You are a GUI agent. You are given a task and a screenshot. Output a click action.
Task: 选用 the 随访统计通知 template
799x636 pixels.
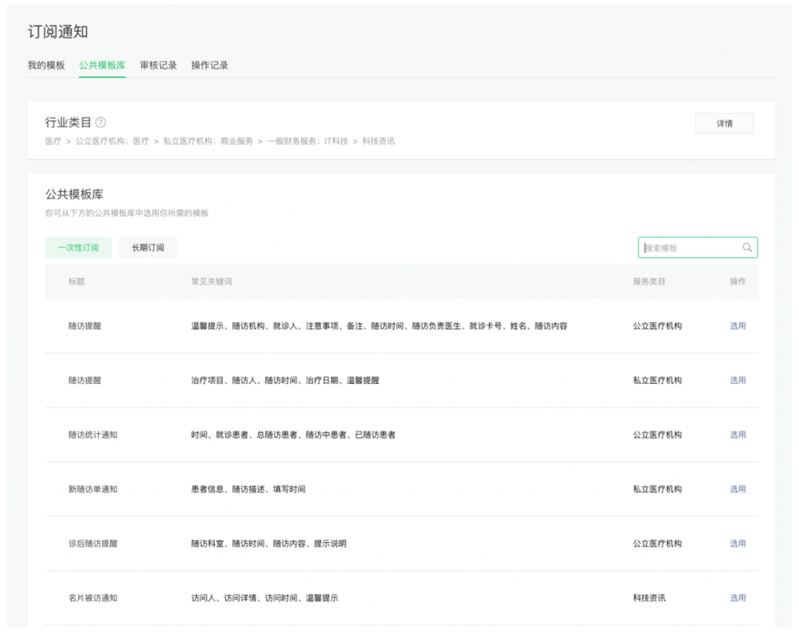coord(737,435)
